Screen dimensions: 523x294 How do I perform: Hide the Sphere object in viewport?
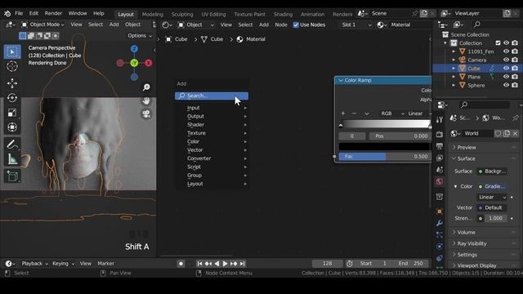tap(506, 85)
